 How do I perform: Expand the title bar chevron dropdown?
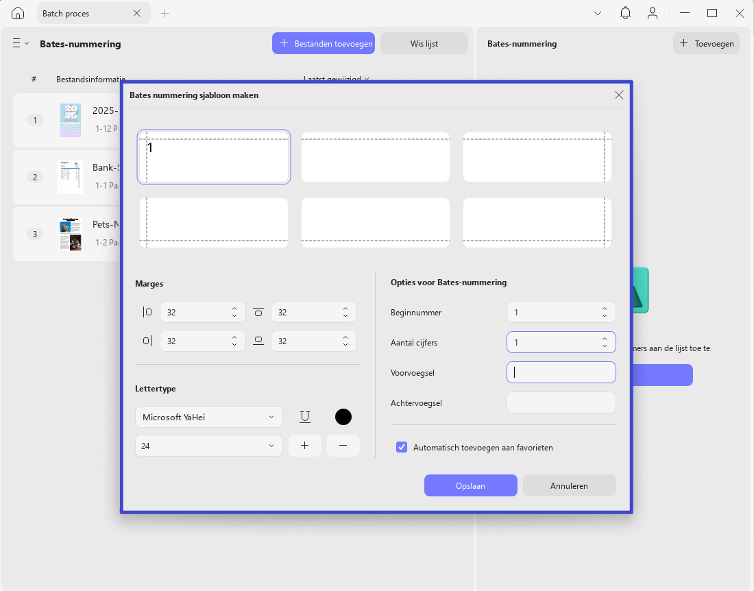[598, 14]
